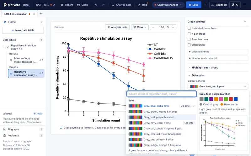Add a new tab with the plus icon
The width and height of the screenshot is (251, 156).
(41, 13)
